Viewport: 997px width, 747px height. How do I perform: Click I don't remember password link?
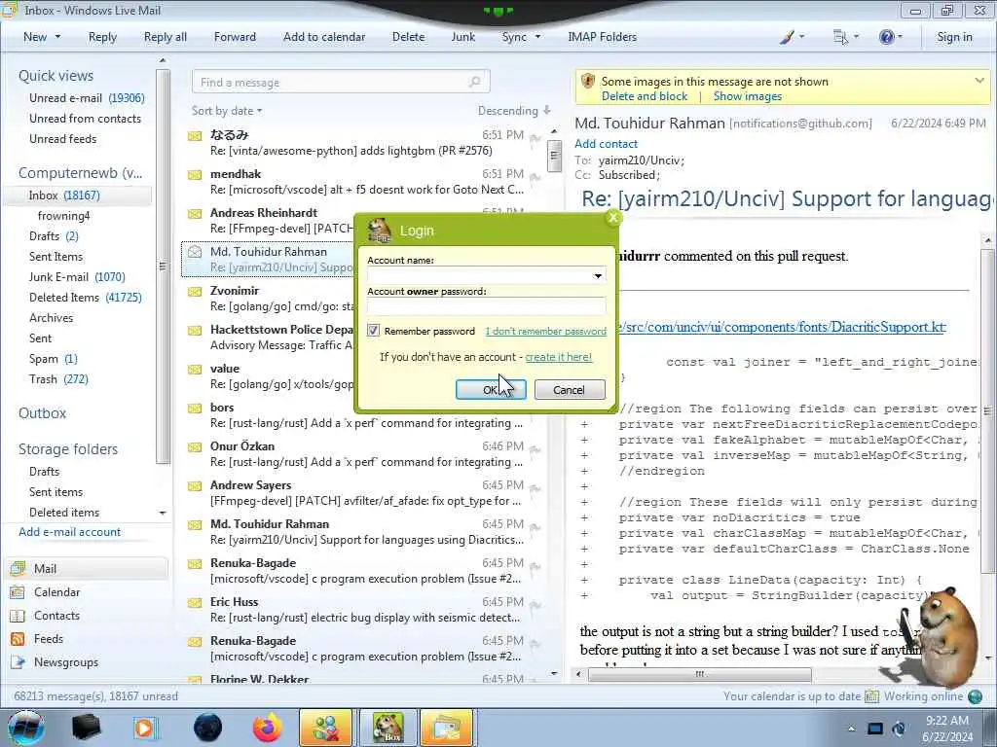[x=545, y=331]
